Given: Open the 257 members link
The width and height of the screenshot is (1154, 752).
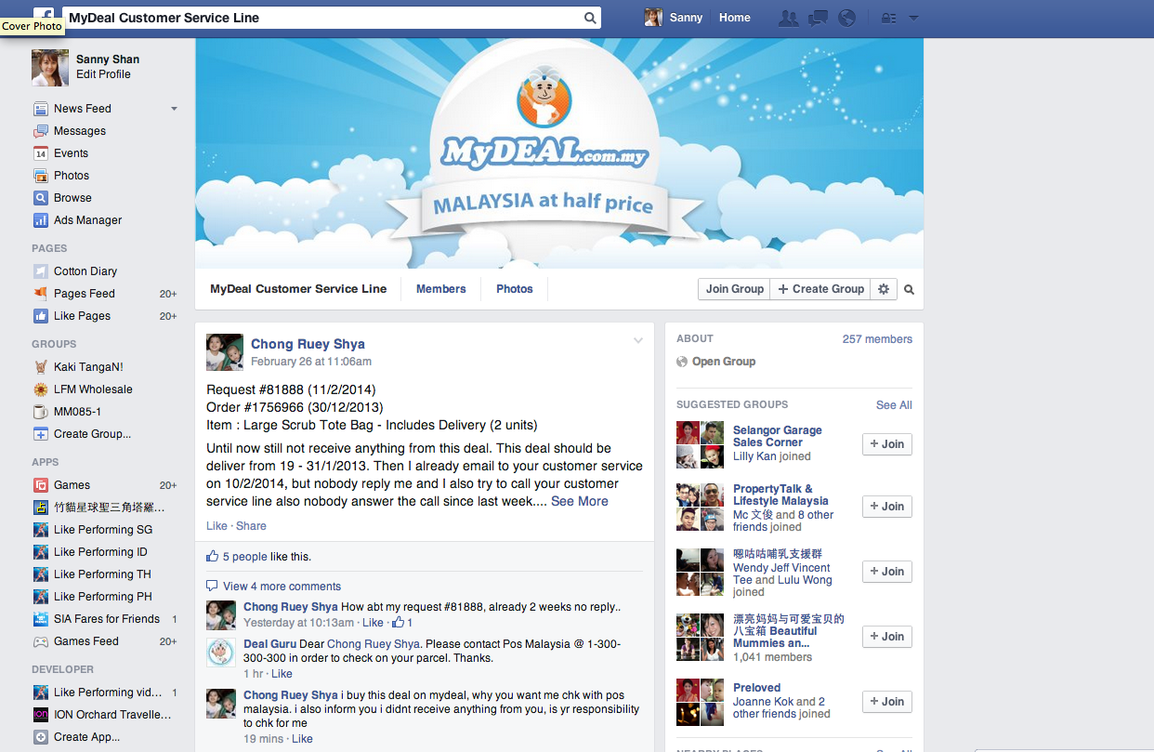Looking at the screenshot, I should point(877,339).
